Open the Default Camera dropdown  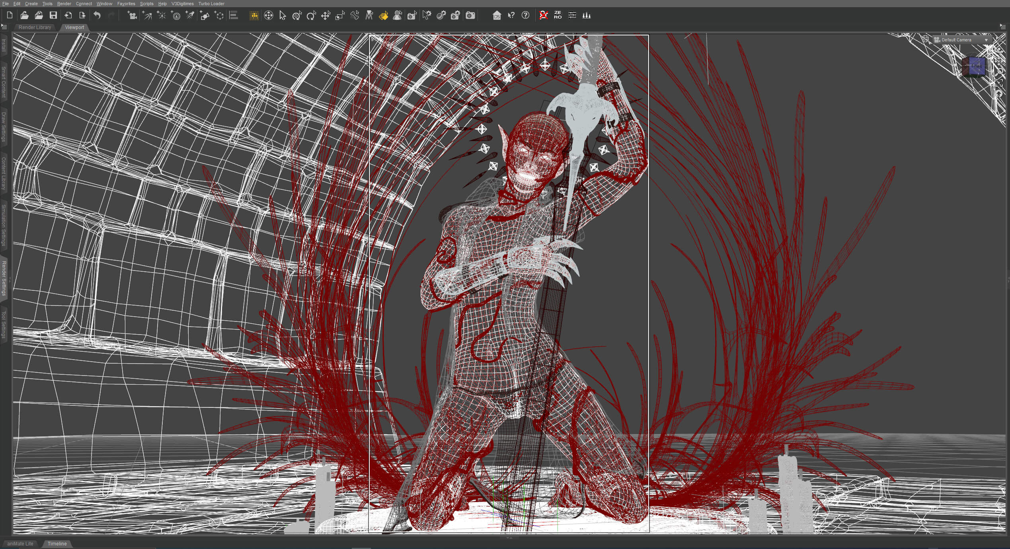click(961, 40)
